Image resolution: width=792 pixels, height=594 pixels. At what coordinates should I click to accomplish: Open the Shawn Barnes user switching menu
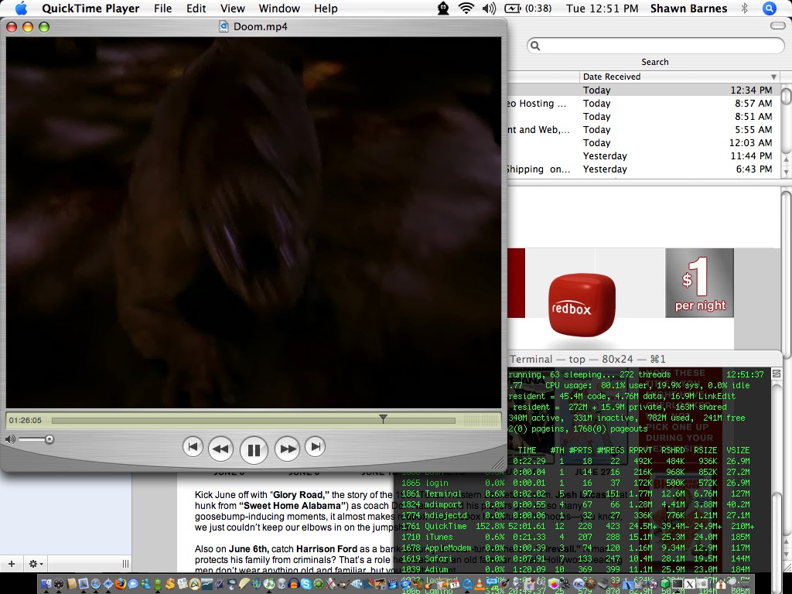[688, 9]
